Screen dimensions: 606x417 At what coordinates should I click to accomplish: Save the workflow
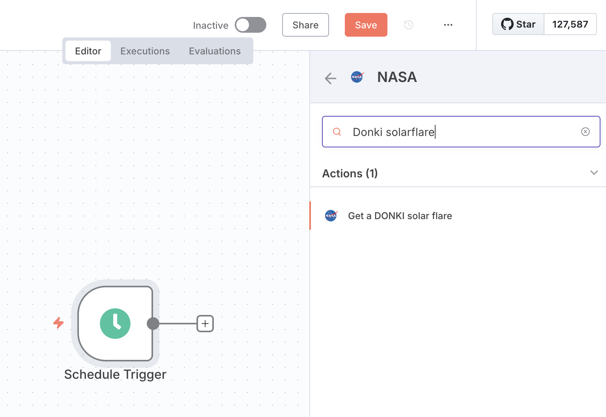click(366, 25)
